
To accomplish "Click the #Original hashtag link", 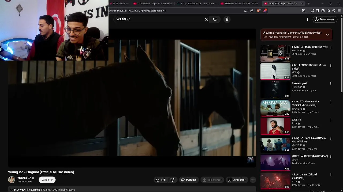I will point(59,190).
